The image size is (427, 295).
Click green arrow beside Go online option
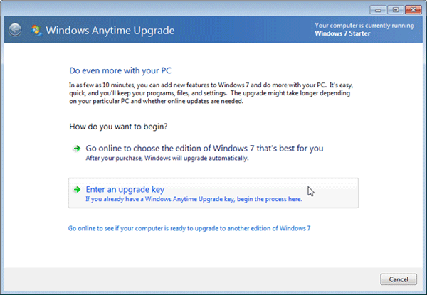(x=77, y=149)
